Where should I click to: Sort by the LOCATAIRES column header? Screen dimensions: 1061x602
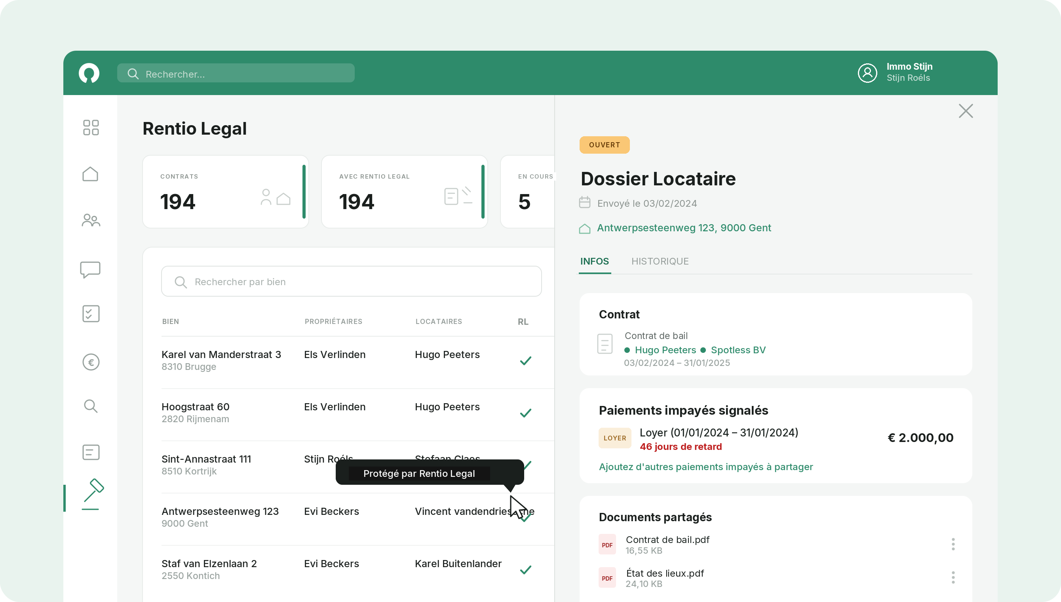[x=439, y=322]
